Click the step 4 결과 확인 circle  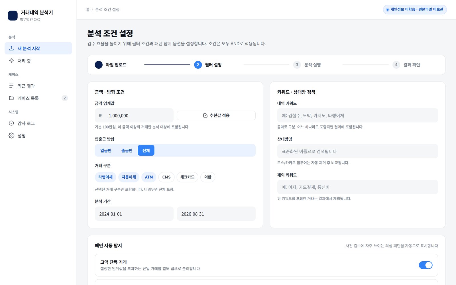[x=396, y=65]
